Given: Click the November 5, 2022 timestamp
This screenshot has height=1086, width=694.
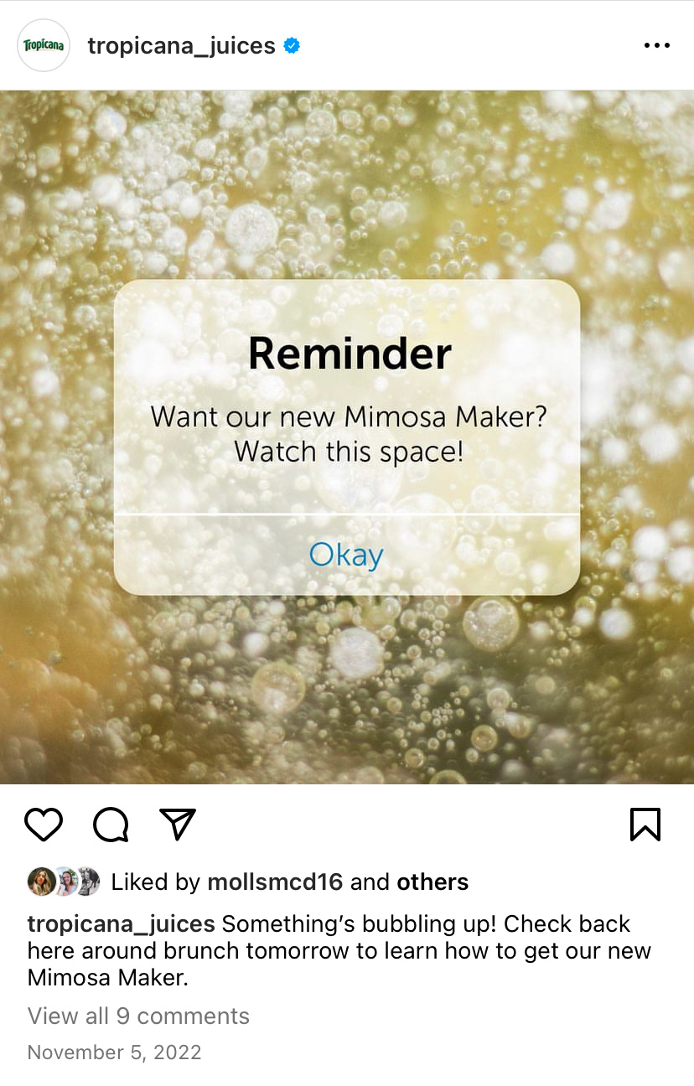Looking at the screenshot, I should [115, 1052].
